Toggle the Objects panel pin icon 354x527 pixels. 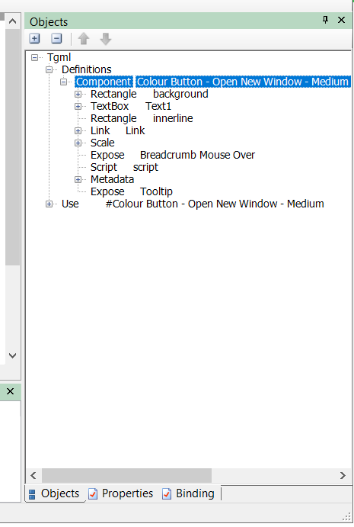pyautogui.click(x=325, y=20)
